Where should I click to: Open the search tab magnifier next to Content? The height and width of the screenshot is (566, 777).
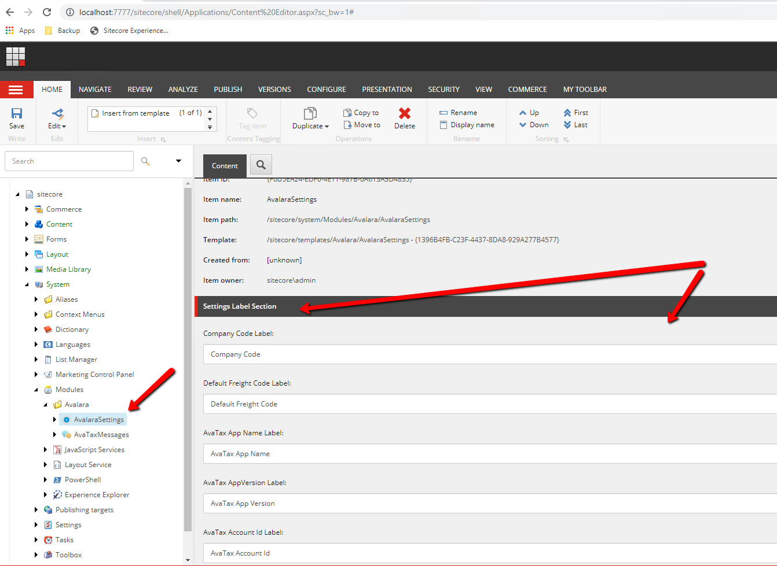click(x=261, y=165)
